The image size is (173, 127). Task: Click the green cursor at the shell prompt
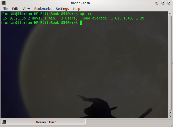pyautogui.click(x=81, y=23)
